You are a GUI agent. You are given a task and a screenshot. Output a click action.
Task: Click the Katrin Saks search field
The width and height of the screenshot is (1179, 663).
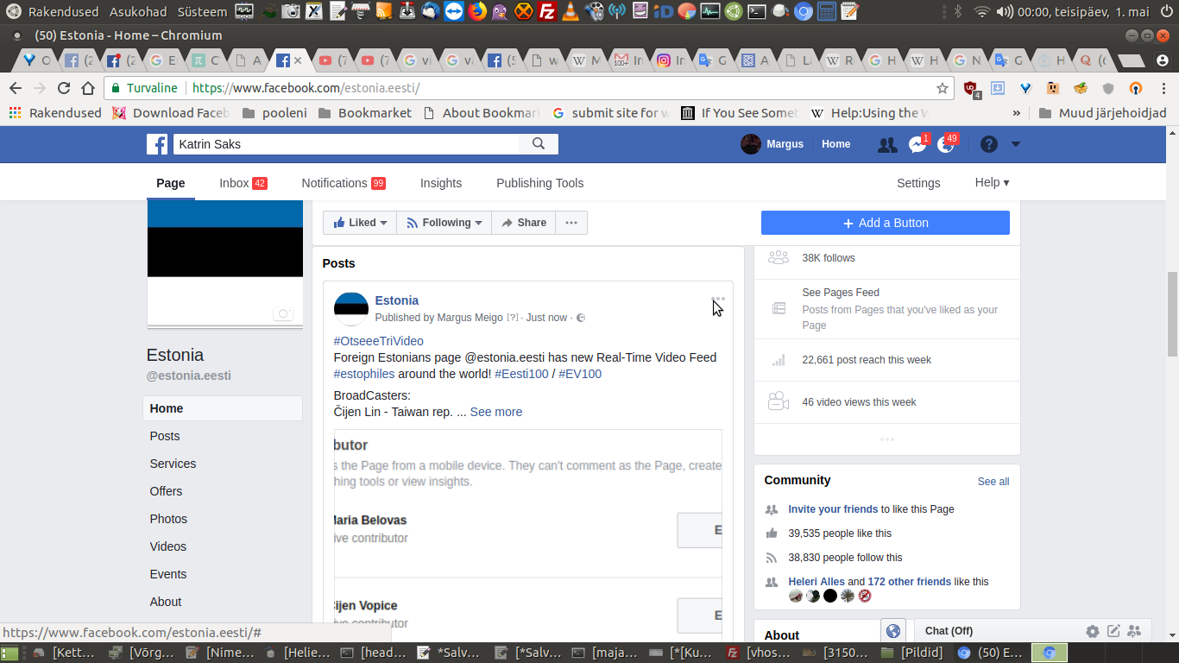point(347,144)
